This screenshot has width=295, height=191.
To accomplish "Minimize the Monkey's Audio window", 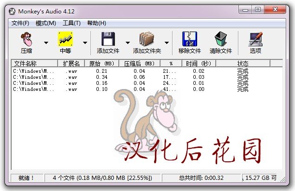I will click(245, 10).
